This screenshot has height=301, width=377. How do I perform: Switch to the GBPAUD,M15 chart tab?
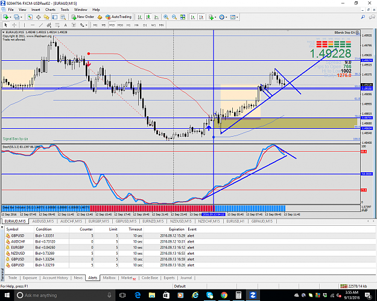262,222
